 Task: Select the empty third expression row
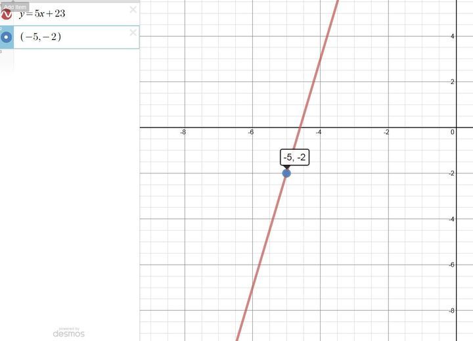pos(69,59)
